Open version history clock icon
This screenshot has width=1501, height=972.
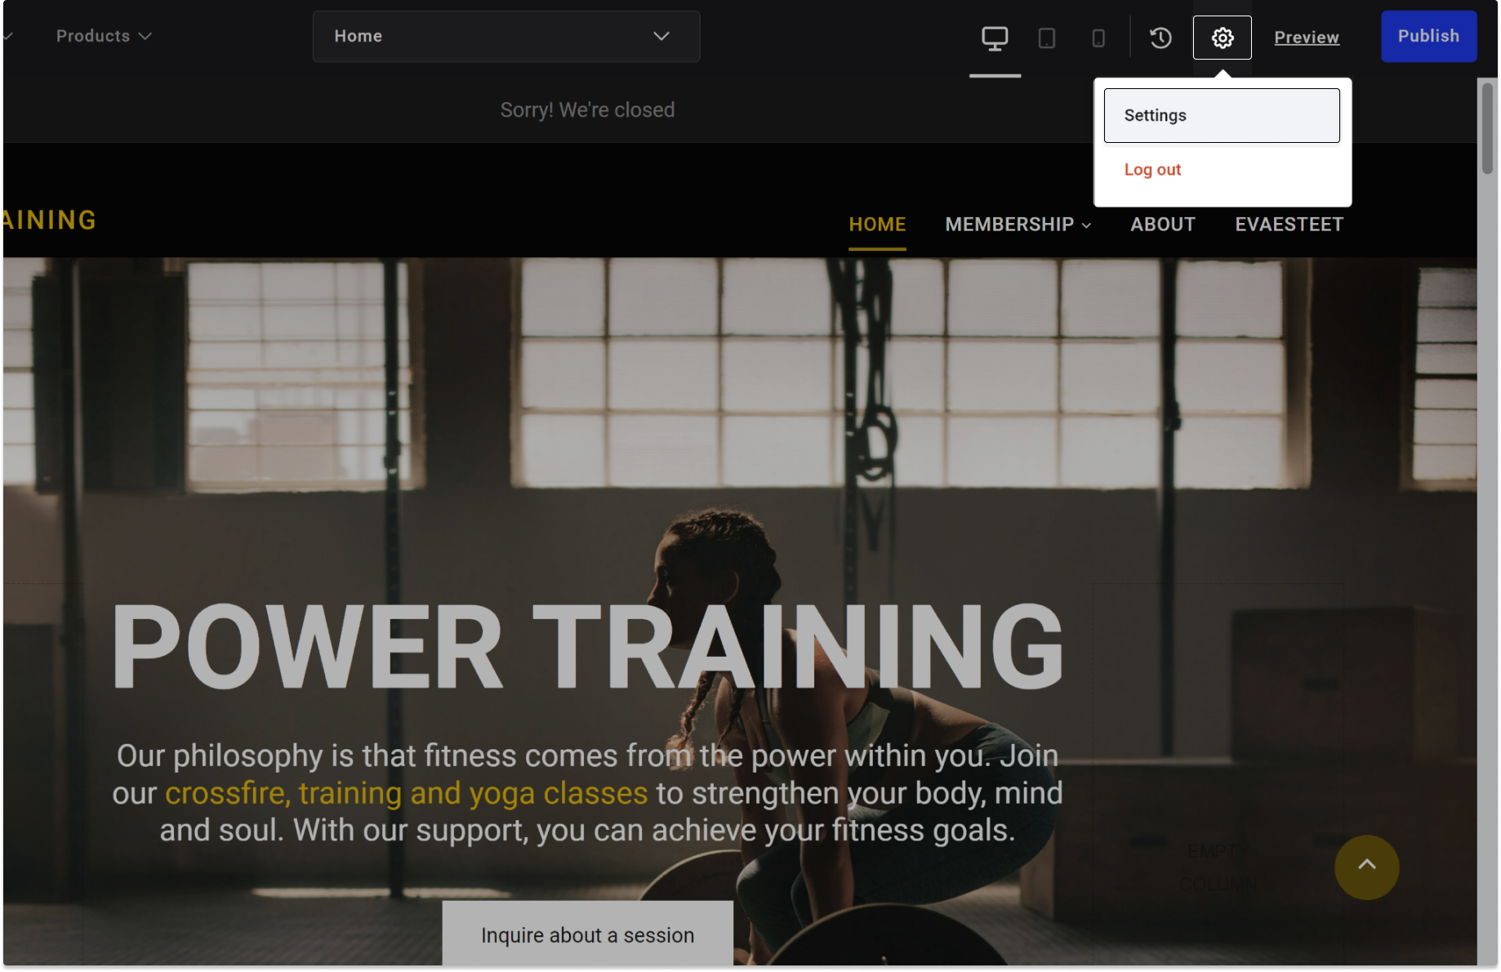(1160, 38)
